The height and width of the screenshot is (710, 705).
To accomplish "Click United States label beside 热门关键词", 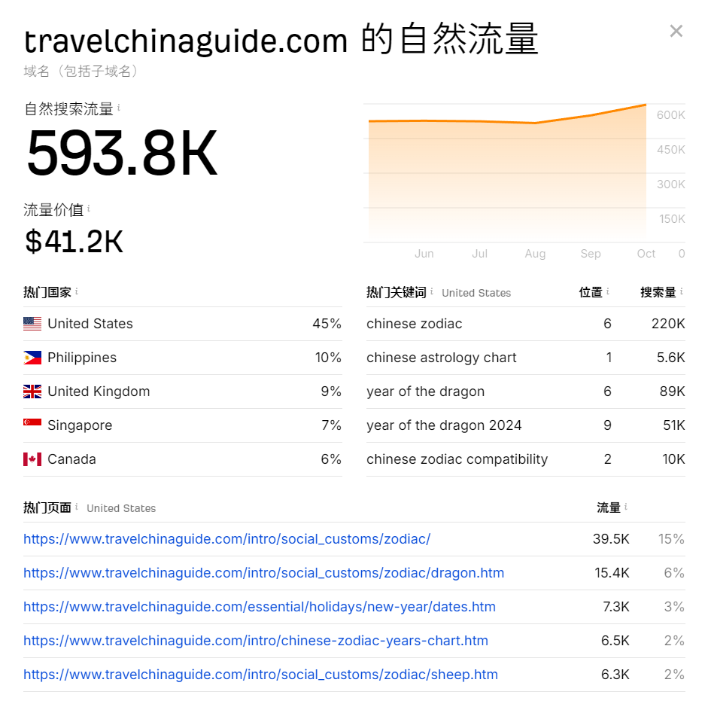I will pyautogui.click(x=476, y=293).
